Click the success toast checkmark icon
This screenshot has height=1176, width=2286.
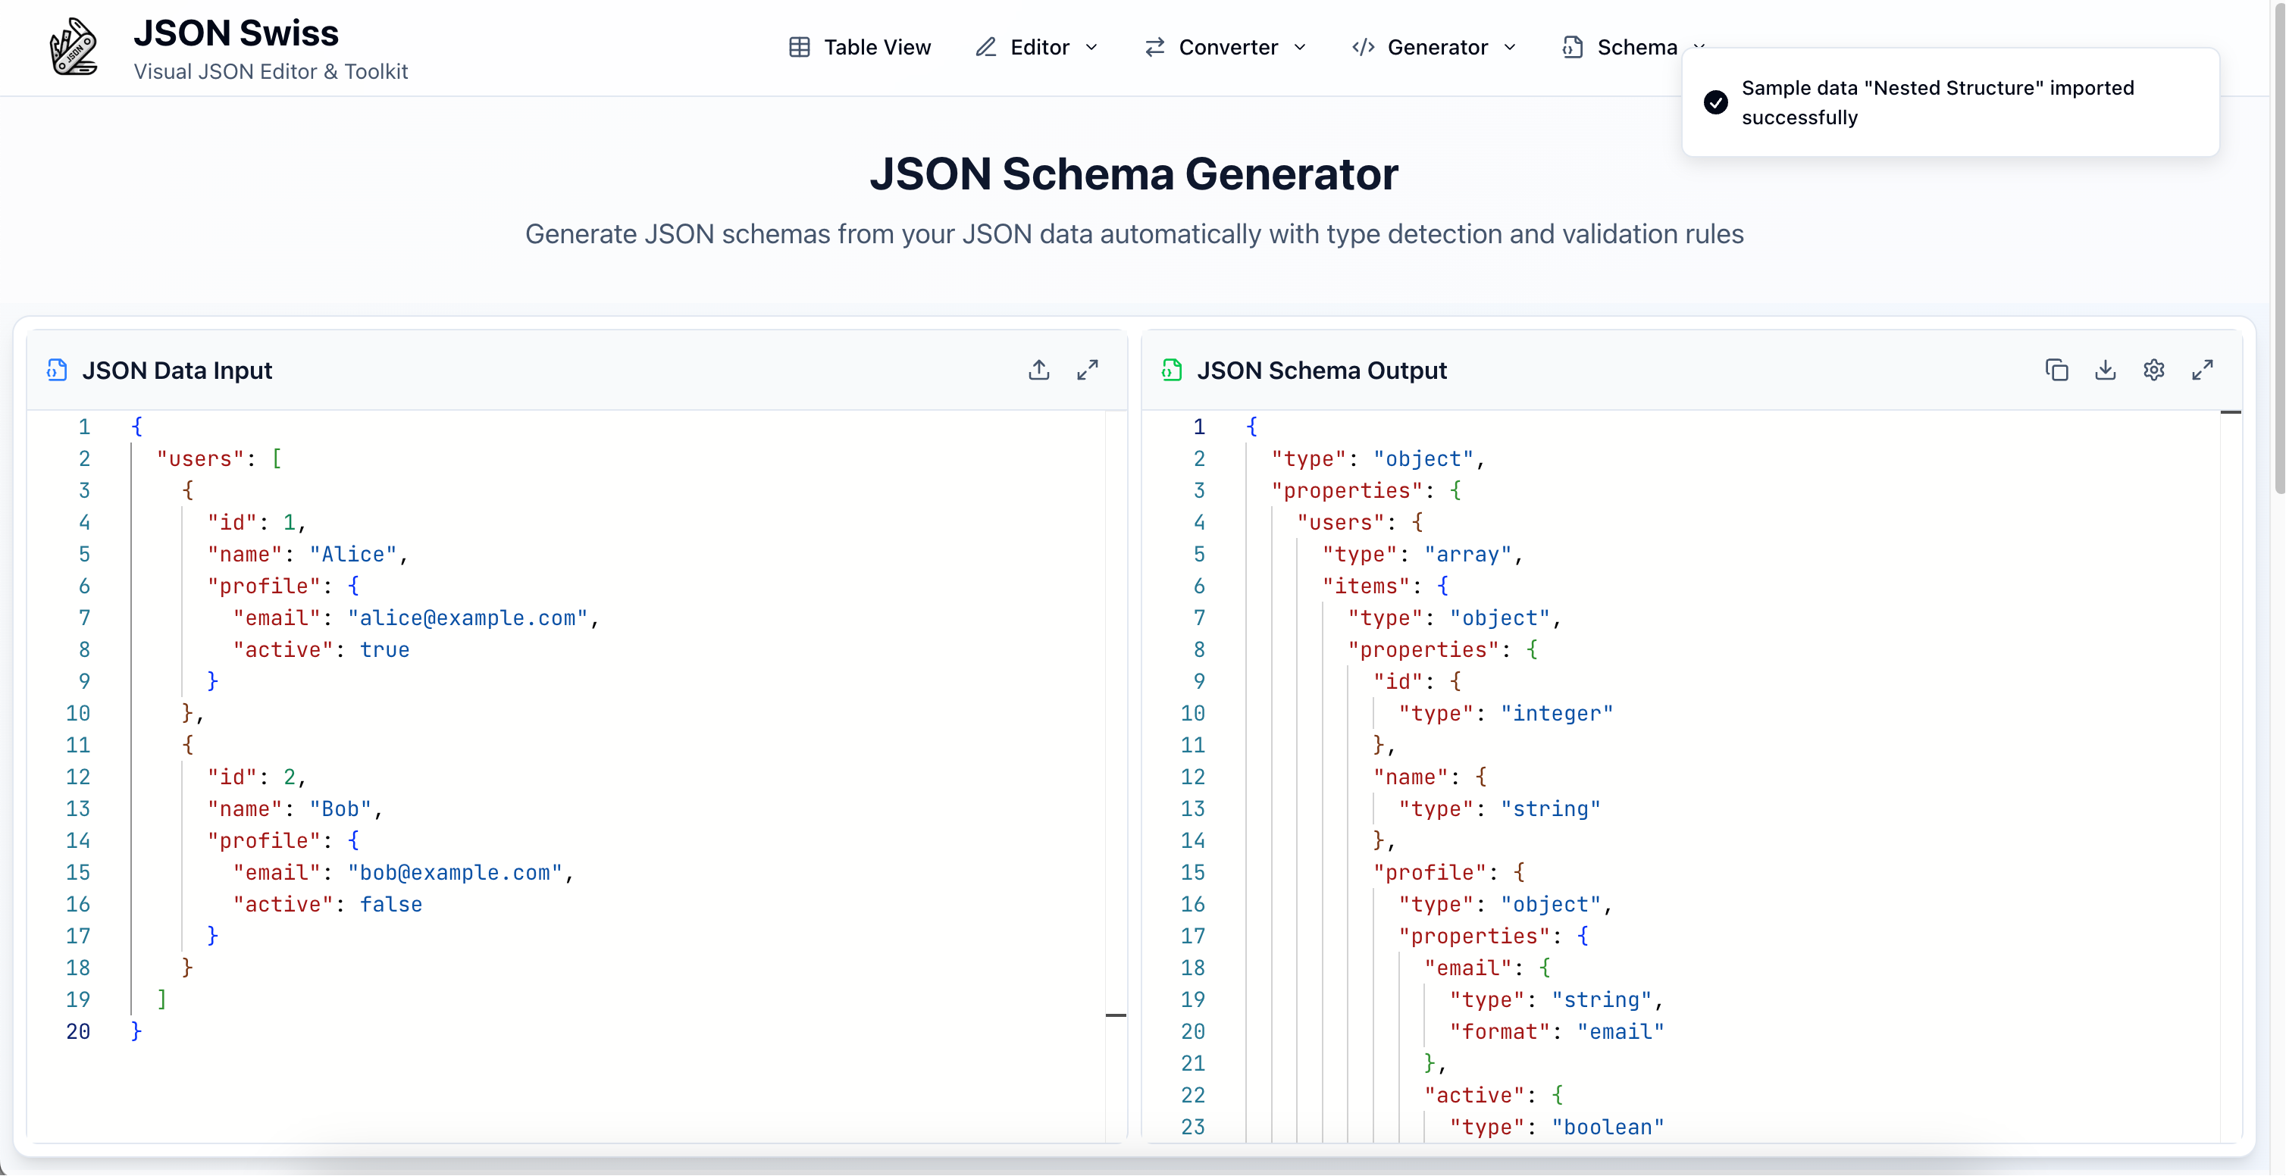[x=1715, y=102]
